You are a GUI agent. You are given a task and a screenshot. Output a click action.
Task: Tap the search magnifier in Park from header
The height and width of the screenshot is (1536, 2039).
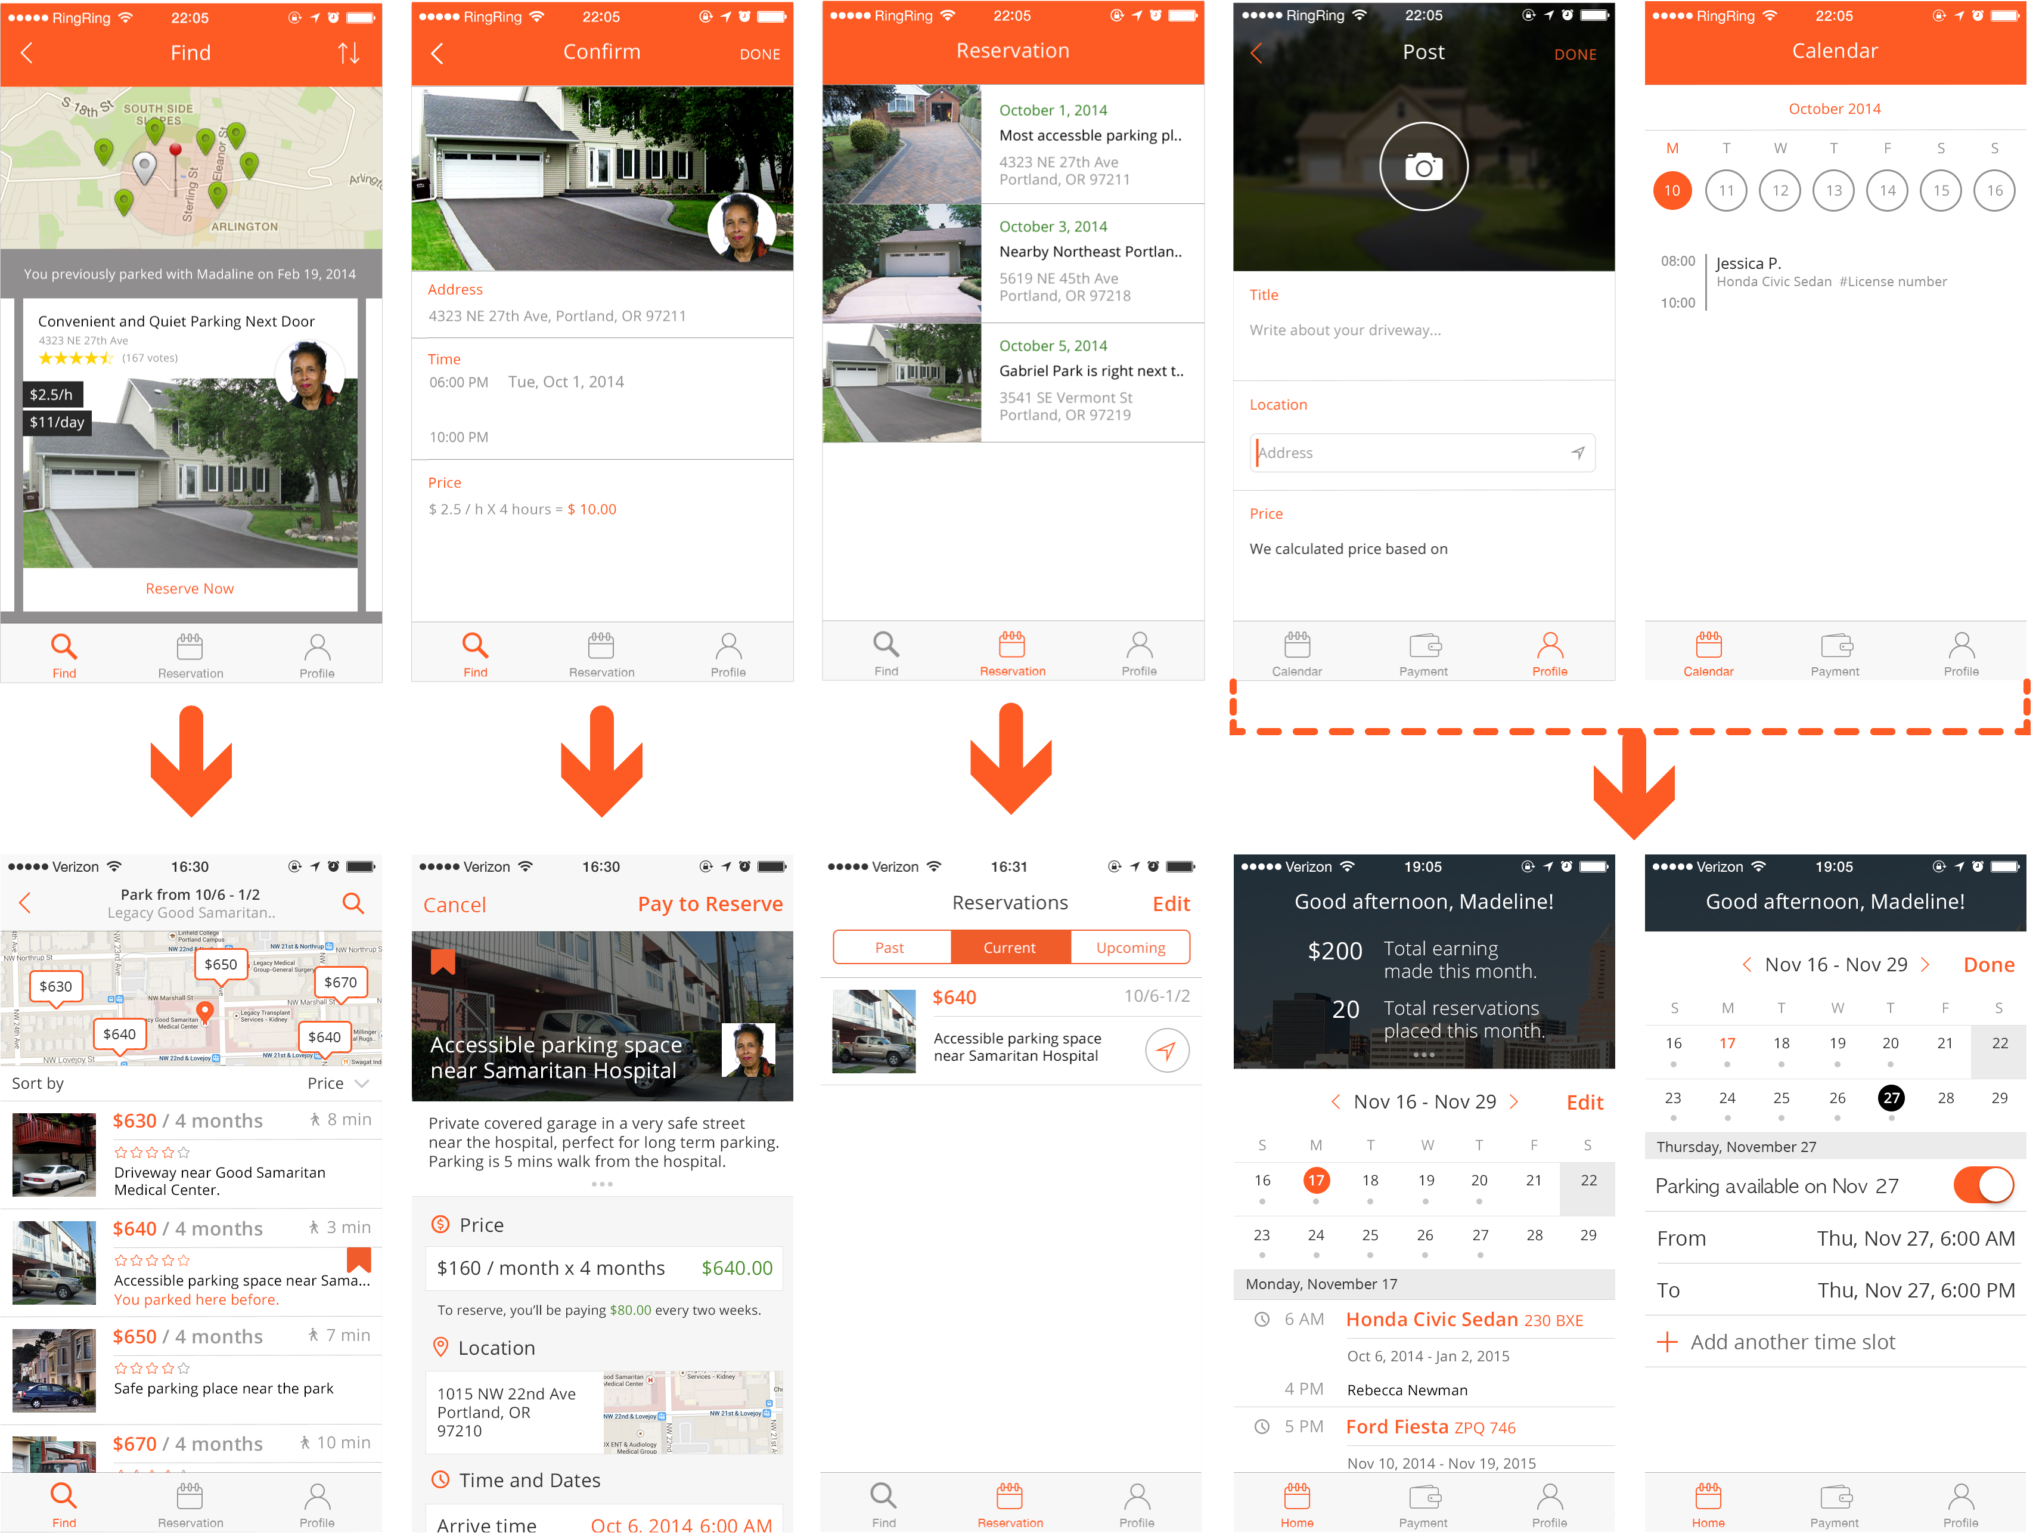pyautogui.click(x=353, y=903)
